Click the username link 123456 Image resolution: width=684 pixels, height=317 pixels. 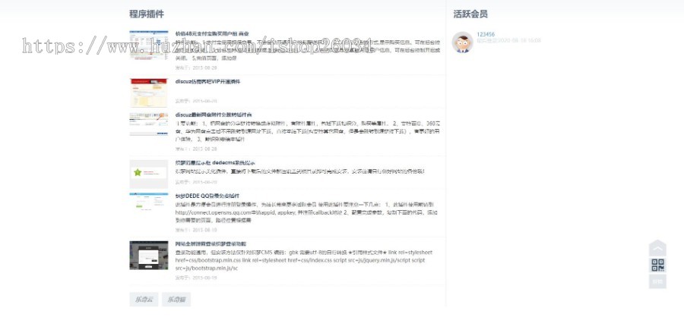tap(486, 34)
